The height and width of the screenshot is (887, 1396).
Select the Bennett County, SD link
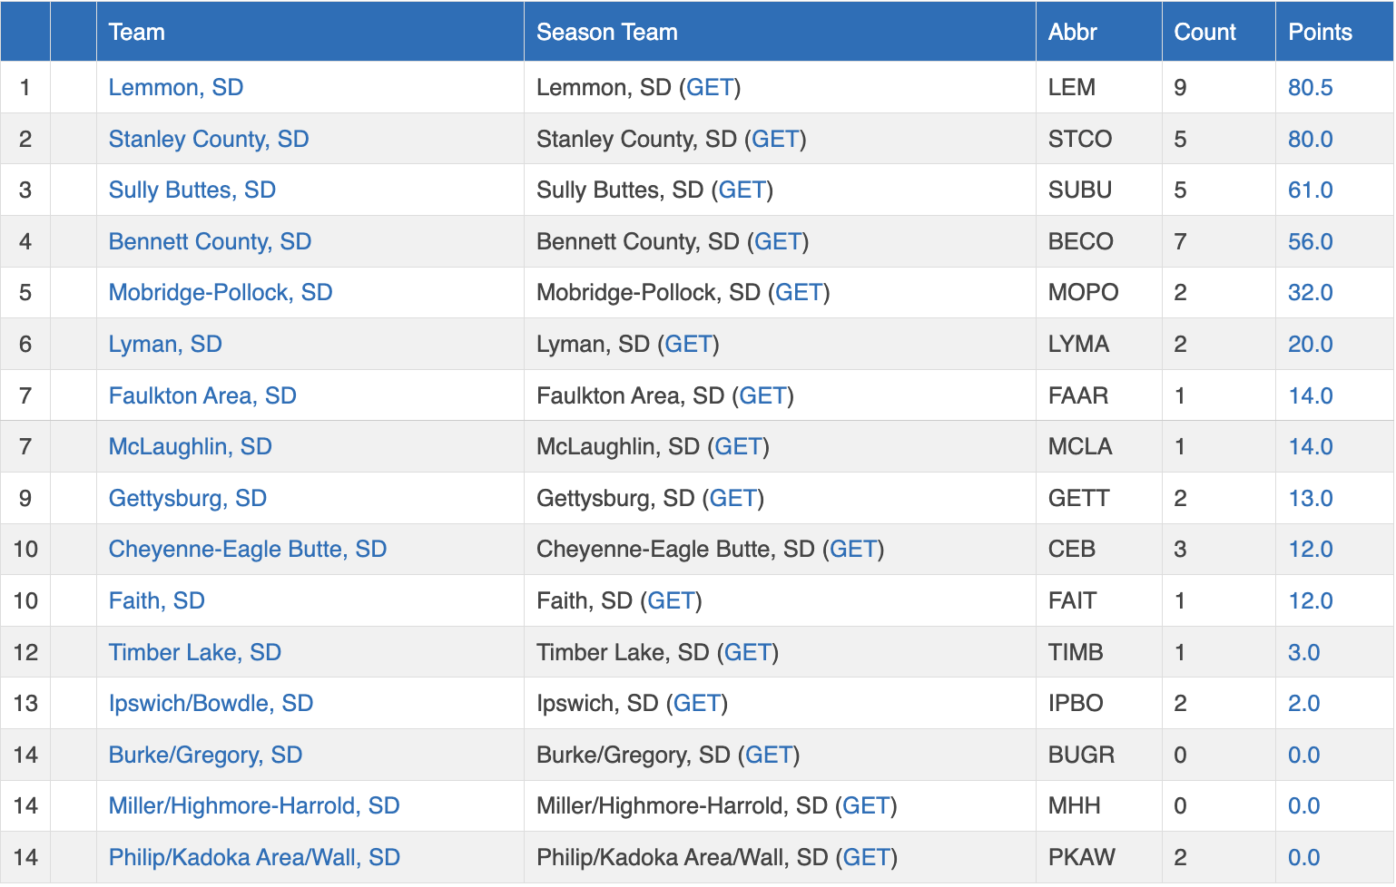(x=210, y=241)
